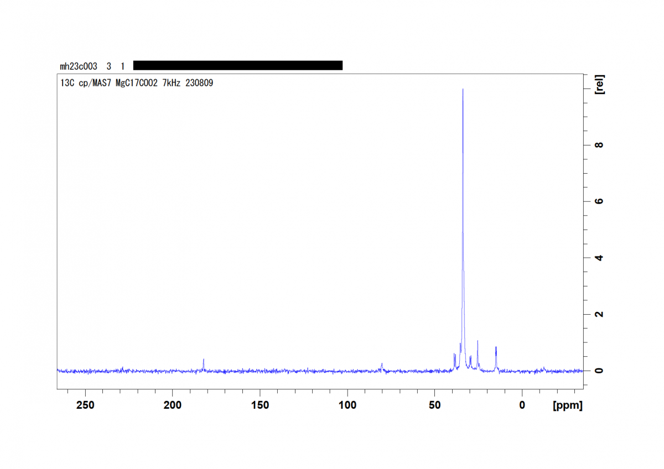Click the intensity tick label 2
664x469 pixels.
pyautogui.click(x=599, y=314)
